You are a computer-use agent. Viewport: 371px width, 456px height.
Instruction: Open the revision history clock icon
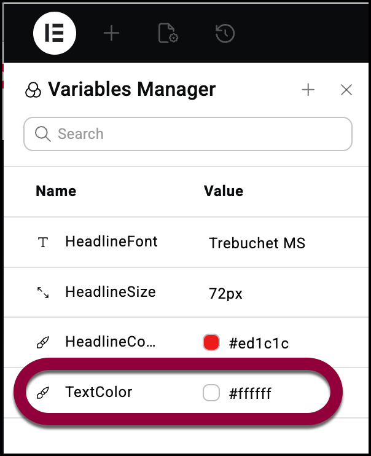coord(225,34)
